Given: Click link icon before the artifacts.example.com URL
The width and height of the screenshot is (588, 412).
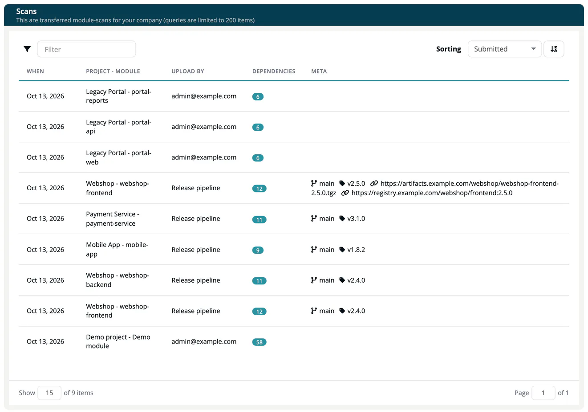Looking at the screenshot, I should pyautogui.click(x=374, y=183).
